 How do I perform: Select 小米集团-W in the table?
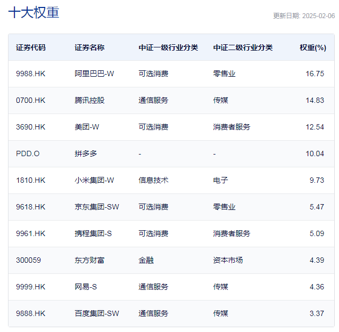click(x=94, y=180)
